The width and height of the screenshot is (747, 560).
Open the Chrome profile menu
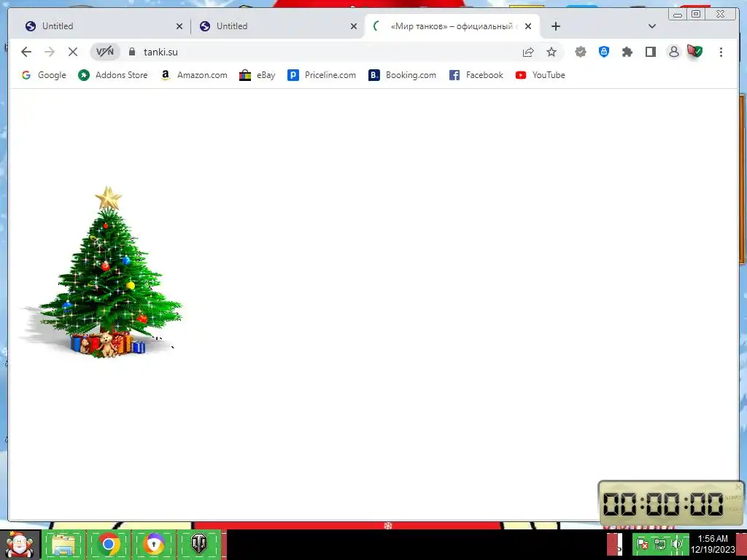673,52
